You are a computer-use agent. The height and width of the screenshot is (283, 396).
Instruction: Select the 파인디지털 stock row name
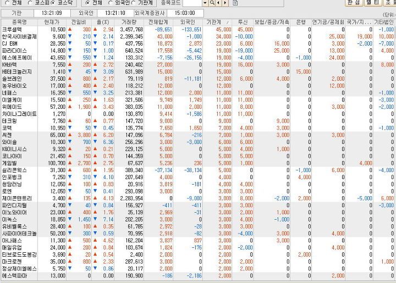tap(14, 206)
